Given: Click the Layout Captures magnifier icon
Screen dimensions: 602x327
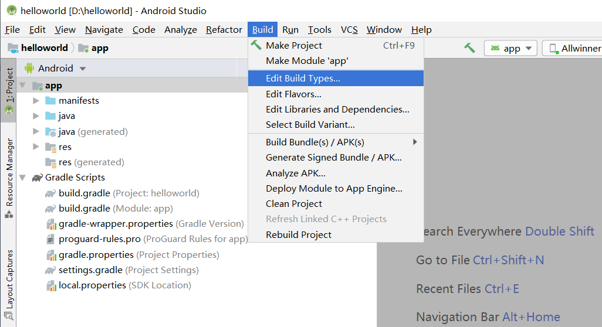Looking at the screenshot, I should pos(8,316).
